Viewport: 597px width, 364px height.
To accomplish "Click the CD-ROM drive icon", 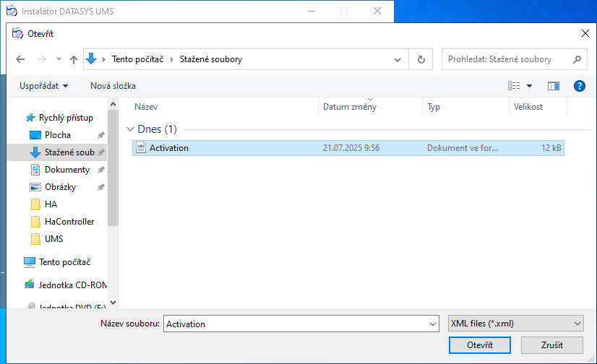I will pyautogui.click(x=30, y=284).
